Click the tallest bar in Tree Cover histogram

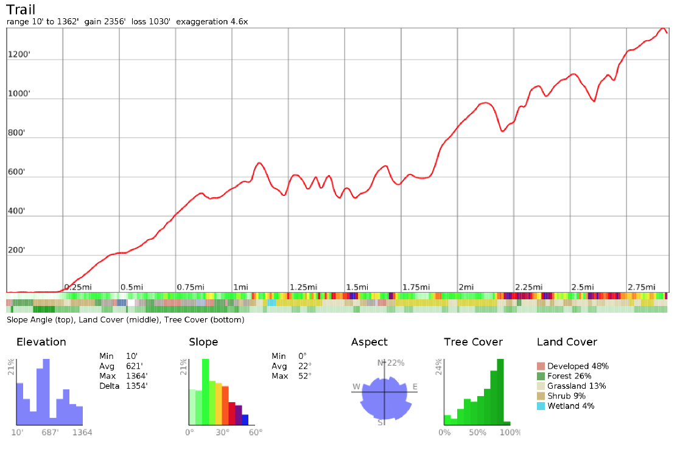[500, 392]
